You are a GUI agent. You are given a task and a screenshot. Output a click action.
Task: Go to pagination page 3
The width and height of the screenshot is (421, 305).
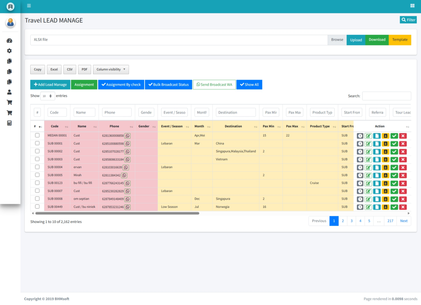click(x=352, y=221)
